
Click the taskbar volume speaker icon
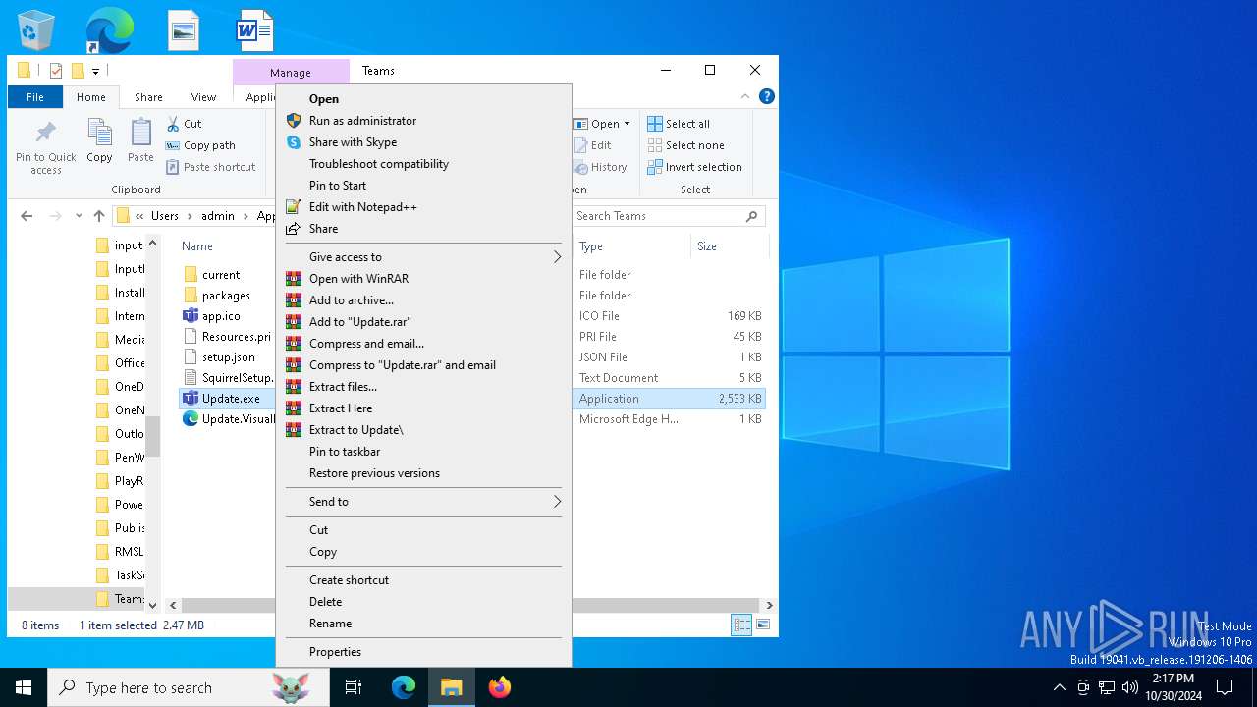[x=1130, y=687]
